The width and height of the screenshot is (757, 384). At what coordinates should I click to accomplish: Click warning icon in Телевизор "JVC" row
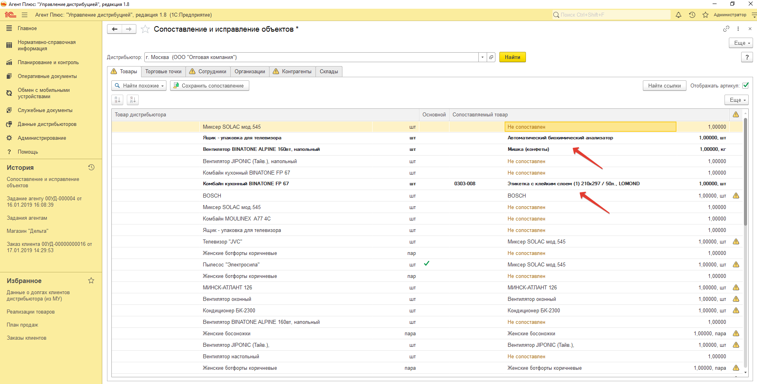[x=736, y=241]
